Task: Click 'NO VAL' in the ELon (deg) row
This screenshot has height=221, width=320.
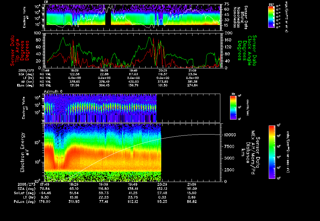Action: point(45,85)
